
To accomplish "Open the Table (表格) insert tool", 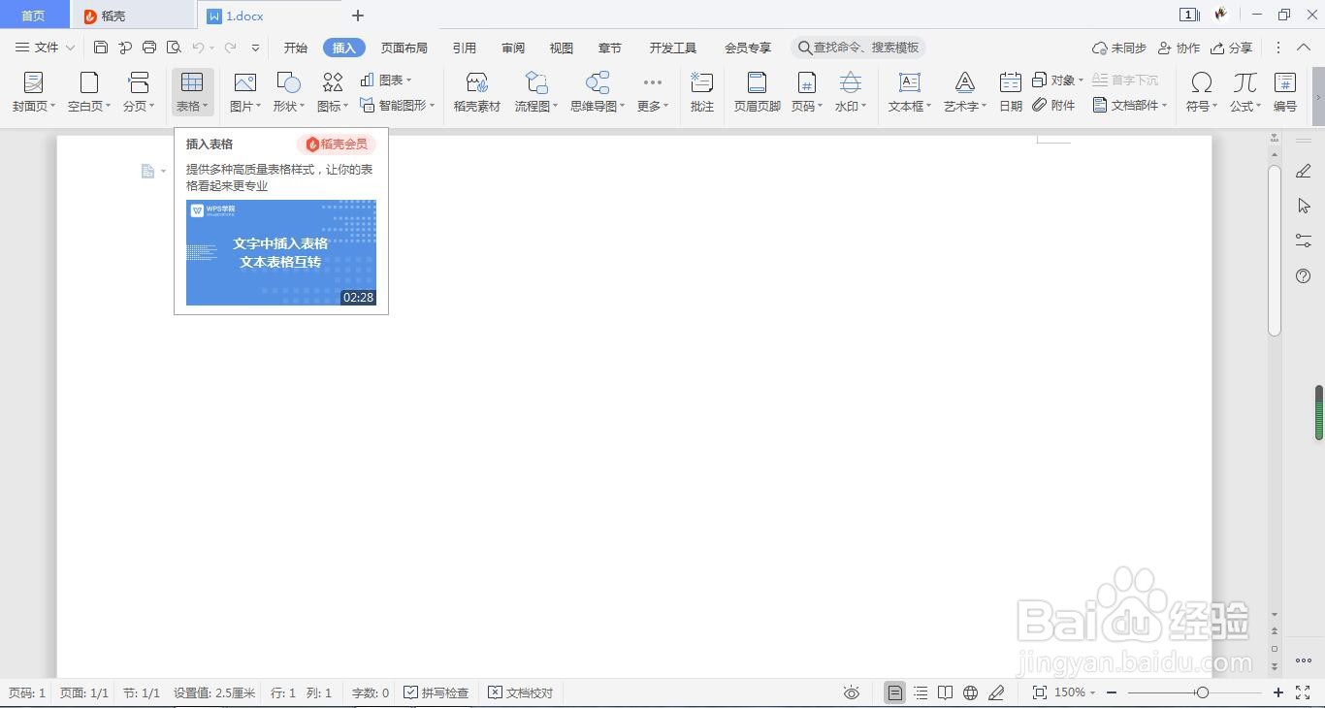I will [x=192, y=92].
